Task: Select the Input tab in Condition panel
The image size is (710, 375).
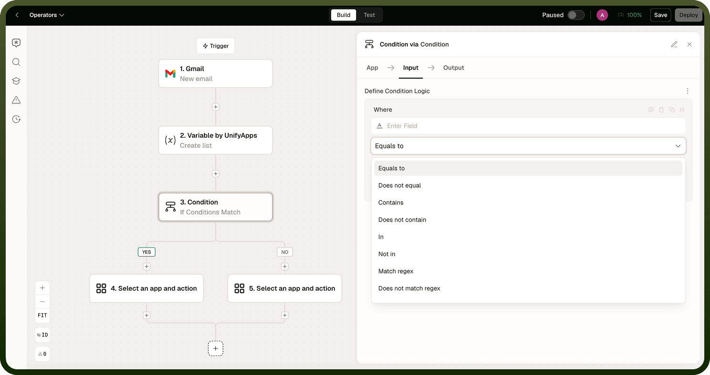Action: [411, 68]
